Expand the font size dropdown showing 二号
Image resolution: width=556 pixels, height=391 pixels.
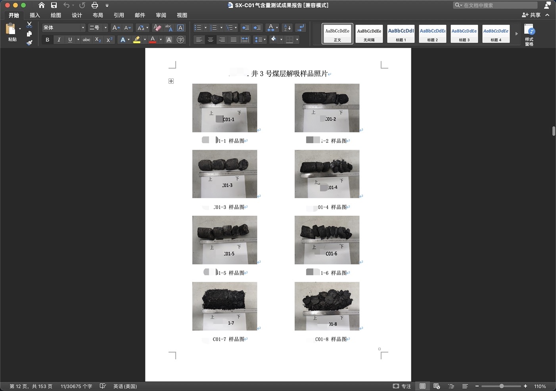click(105, 28)
